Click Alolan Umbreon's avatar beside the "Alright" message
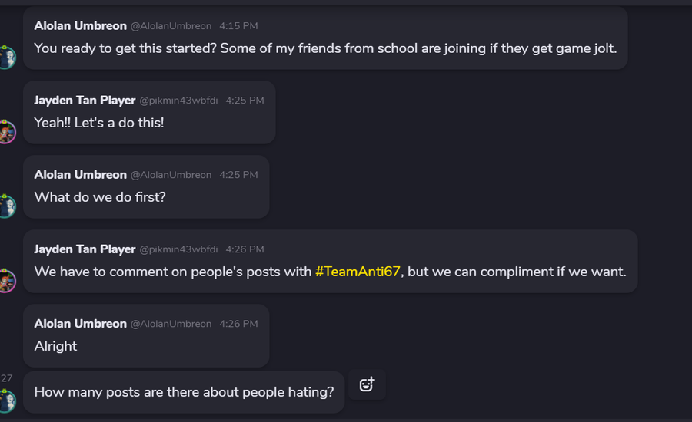692x422 pixels. click(6, 354)
